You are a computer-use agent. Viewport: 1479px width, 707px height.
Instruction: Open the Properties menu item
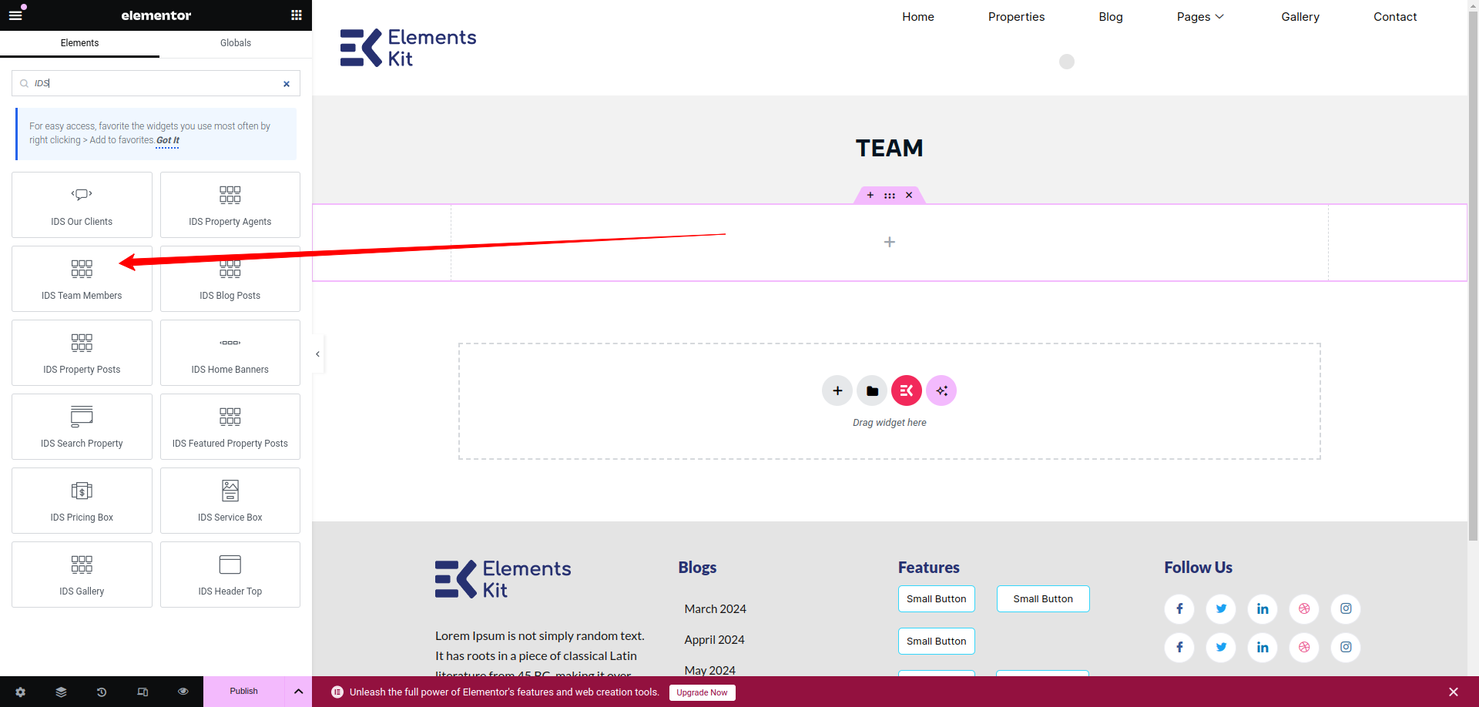pos(1017,17)
